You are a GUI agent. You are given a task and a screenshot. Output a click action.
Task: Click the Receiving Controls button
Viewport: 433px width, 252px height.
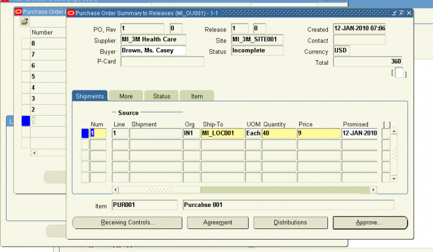click(127, 223)
